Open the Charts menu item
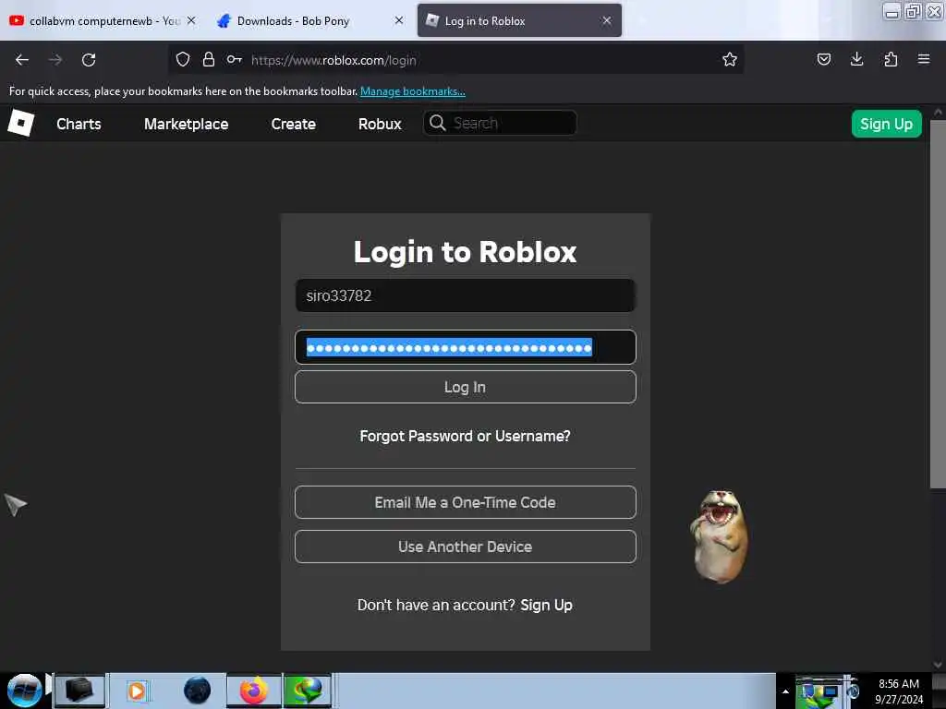Viewport: 946px width, 709px height. pos(79,125)
